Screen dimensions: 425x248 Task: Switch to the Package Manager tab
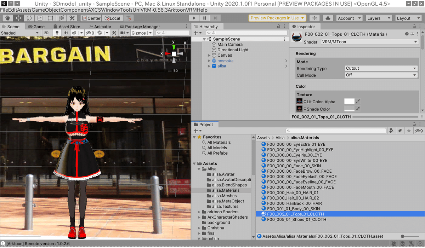point(140,27)
